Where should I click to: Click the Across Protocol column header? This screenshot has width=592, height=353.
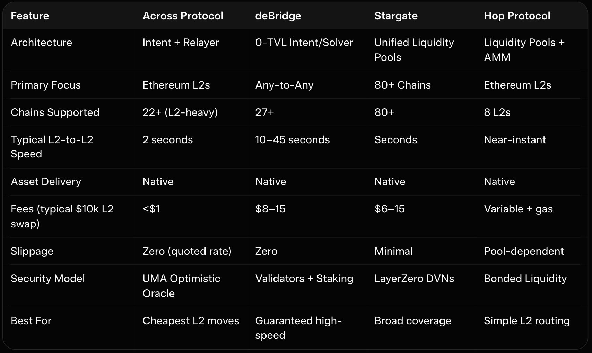[183, 16]
